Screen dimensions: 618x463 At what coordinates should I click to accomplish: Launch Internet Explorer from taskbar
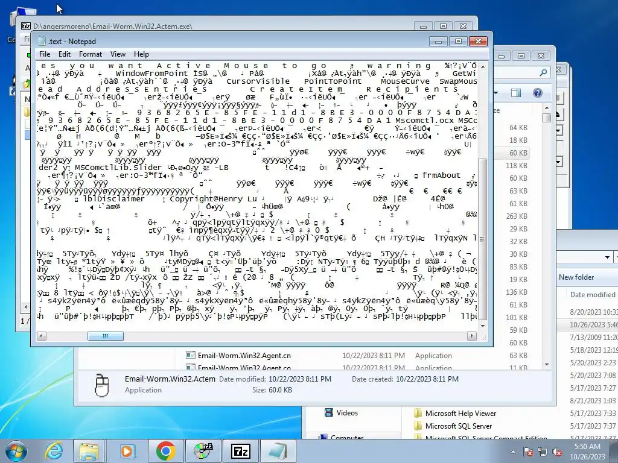(54, 451)
